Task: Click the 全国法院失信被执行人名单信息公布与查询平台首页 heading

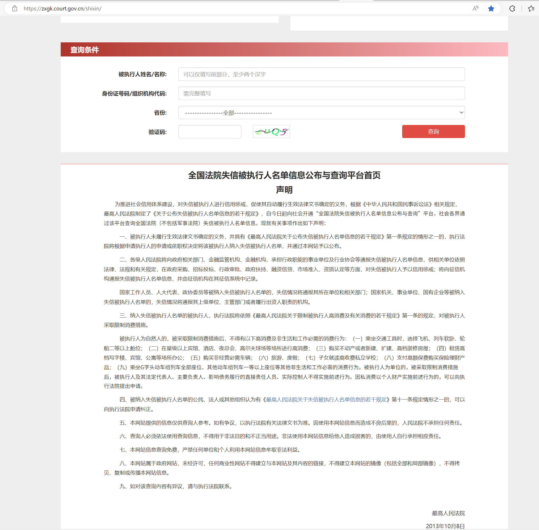Action: click(x=284, y=175)
